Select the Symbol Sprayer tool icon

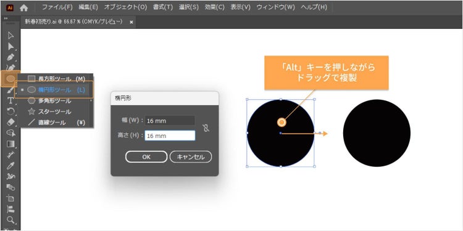[10, 176]
